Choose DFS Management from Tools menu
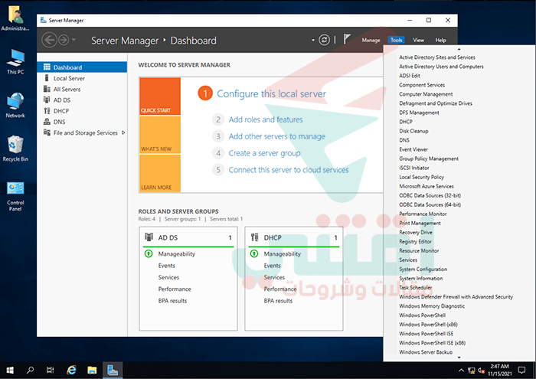 click(419, 113)
